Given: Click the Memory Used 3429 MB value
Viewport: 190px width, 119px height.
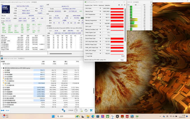Looking at the screenshot, I should coord(106,23).
